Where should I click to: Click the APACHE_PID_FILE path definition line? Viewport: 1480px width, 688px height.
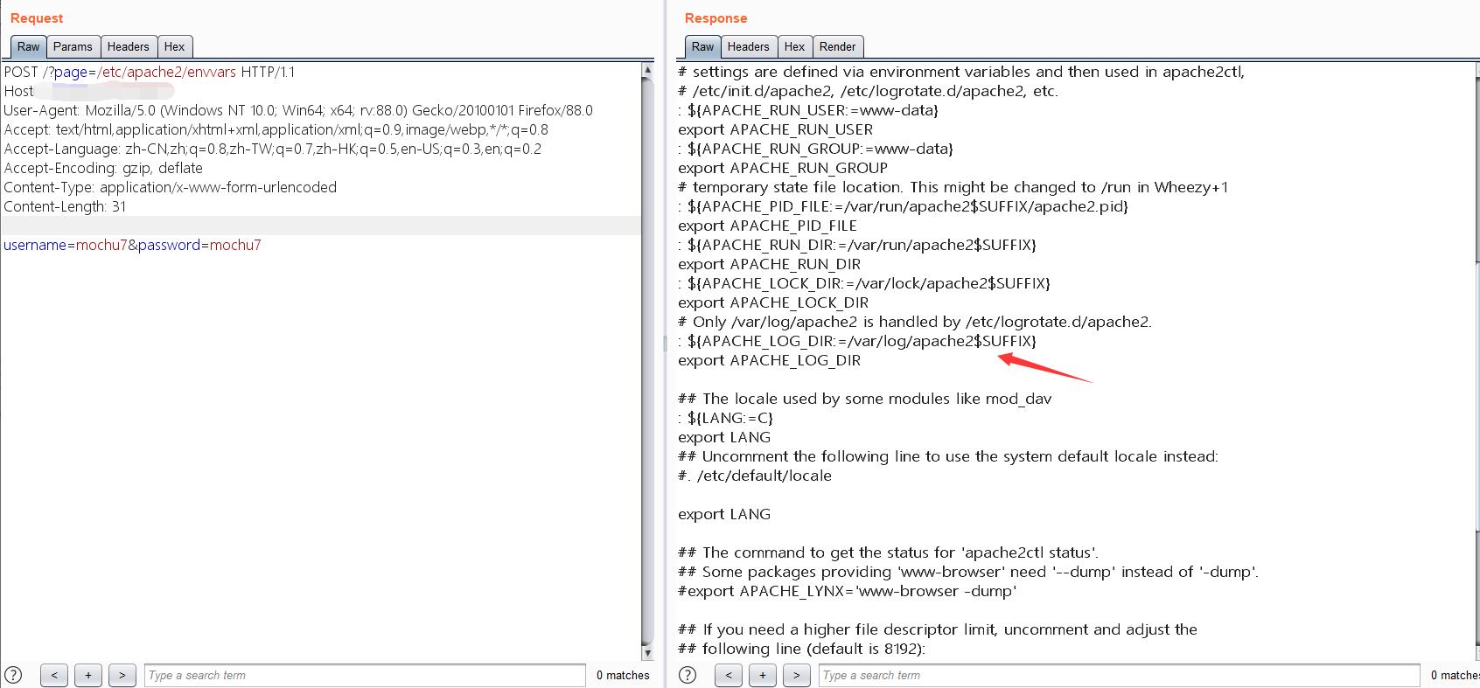904,206
